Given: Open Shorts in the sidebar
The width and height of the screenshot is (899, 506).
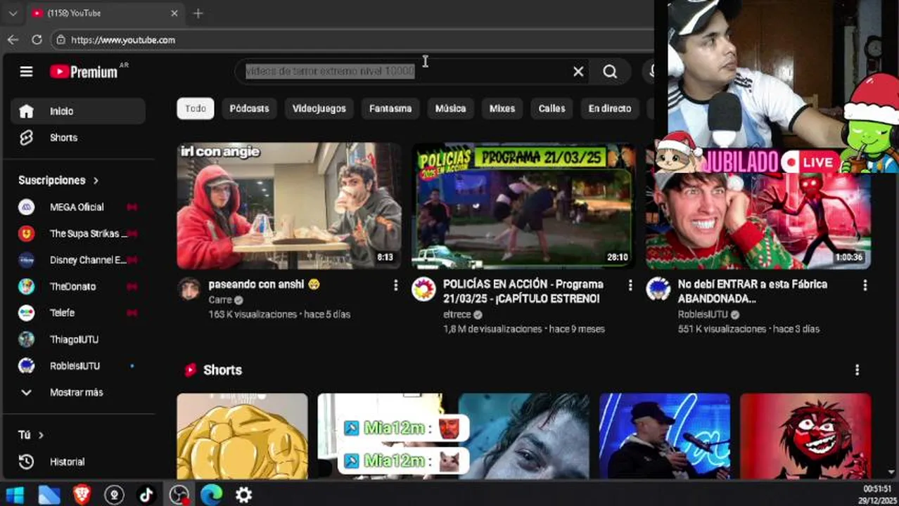Looking at the screenshot, I should click(78, 138).
